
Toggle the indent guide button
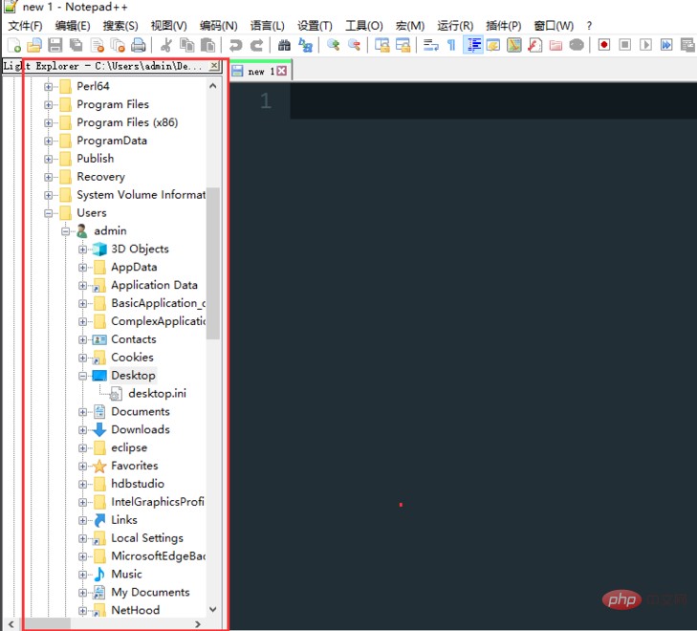pos(472,45)
